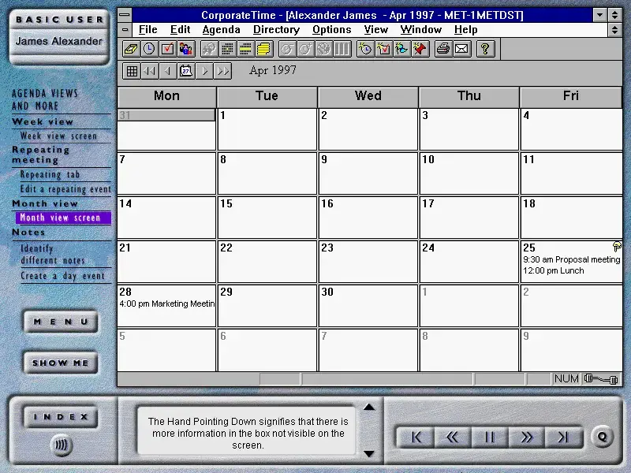Select the April 15 day cell
Viewport: 631px width, 473px height.
tap(267, 218)
